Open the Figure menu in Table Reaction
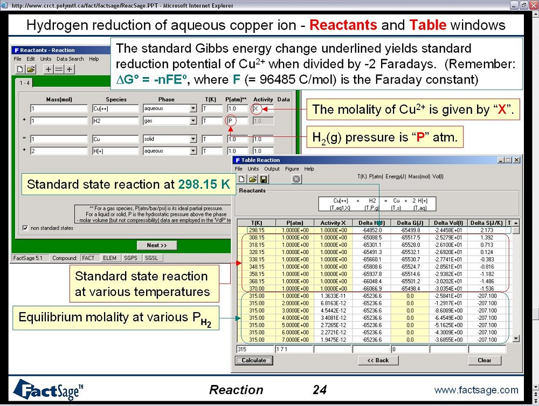Image resolution: width=539 pixels, height=406 pixels. coord(292,169)
